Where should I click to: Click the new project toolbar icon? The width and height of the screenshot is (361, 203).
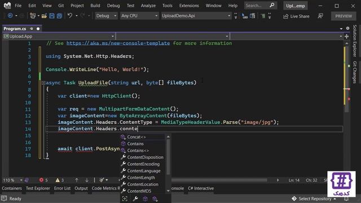tap(33, 16)
